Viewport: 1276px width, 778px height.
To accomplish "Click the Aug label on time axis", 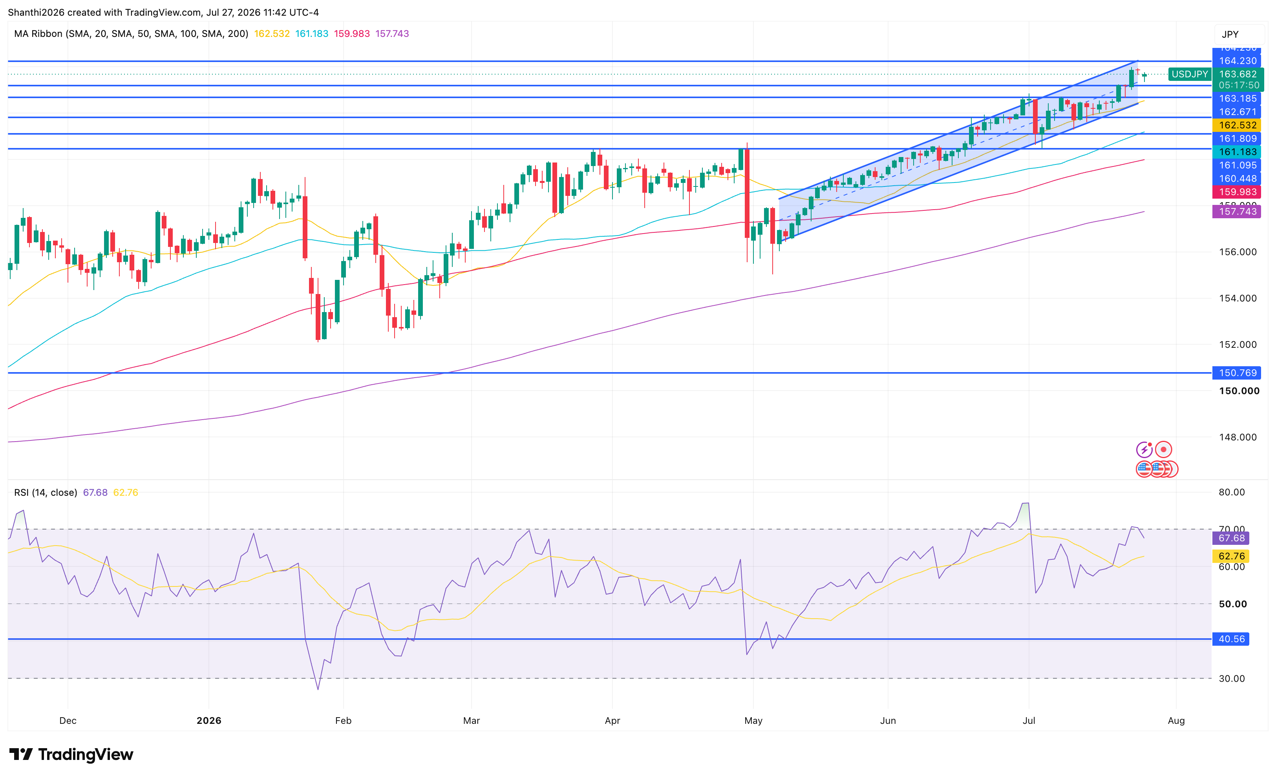I will 1176,721.
